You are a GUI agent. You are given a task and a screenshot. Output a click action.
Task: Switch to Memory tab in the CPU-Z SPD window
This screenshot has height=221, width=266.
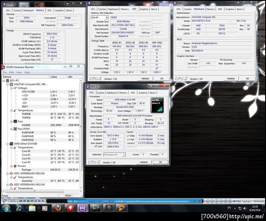point(125,9)
